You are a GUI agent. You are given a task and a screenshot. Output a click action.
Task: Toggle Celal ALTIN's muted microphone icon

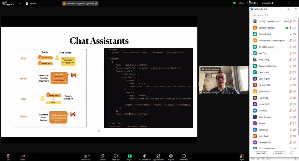pos(291,72)
